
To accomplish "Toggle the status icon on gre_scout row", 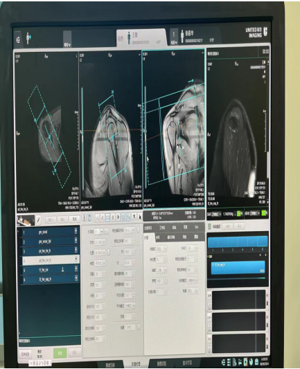I will (76, 231).
